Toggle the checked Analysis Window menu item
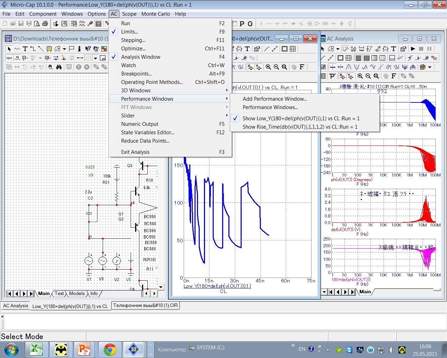The width and height of the screenshot is (447, 358). coord(170,57)
